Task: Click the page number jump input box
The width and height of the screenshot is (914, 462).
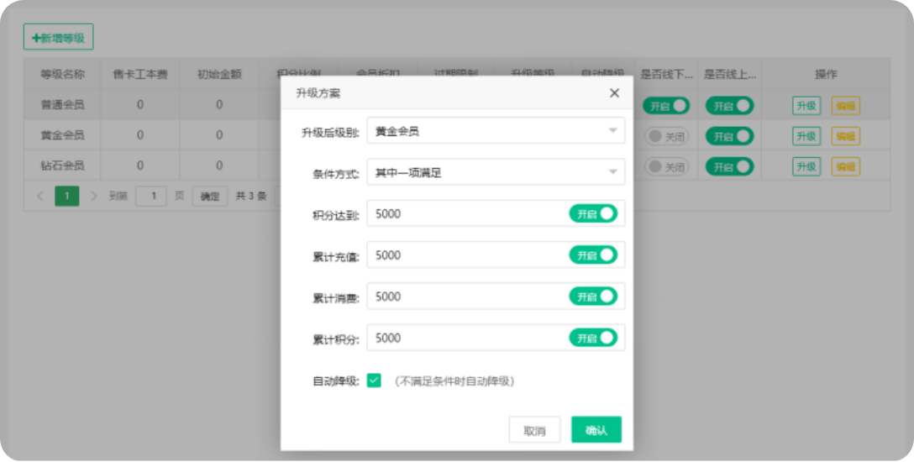Action: [151, 196]
